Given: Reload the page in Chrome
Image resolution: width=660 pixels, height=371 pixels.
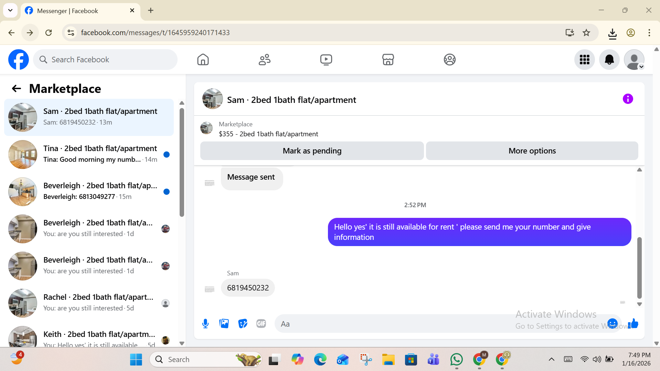Looking at the screenshot, I should [x=49, y=33].
